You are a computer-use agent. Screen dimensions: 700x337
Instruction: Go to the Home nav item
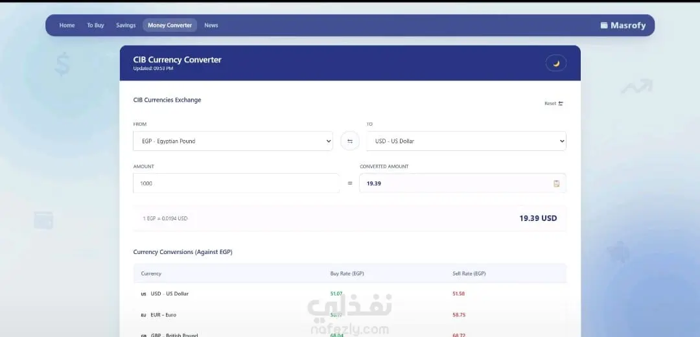[67, 25]
